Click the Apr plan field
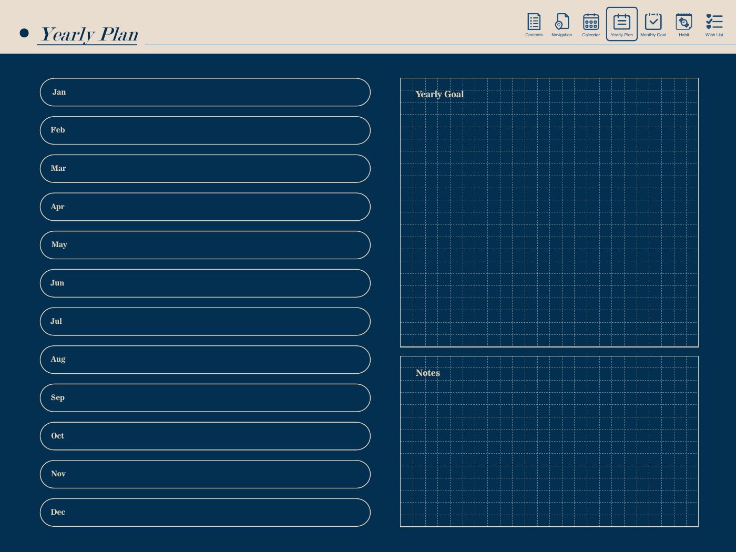Screen dimensions: 736x552 [x=205, y=207]
